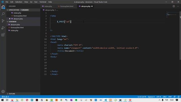
Task: Open the editor More Actions menu
Action: coord(178,6)
